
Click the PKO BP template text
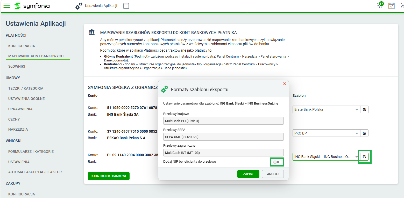tap(301, 133)
